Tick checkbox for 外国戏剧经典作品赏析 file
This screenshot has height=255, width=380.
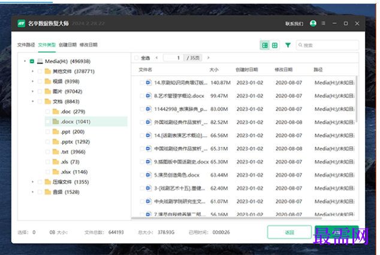coord(142,122)
